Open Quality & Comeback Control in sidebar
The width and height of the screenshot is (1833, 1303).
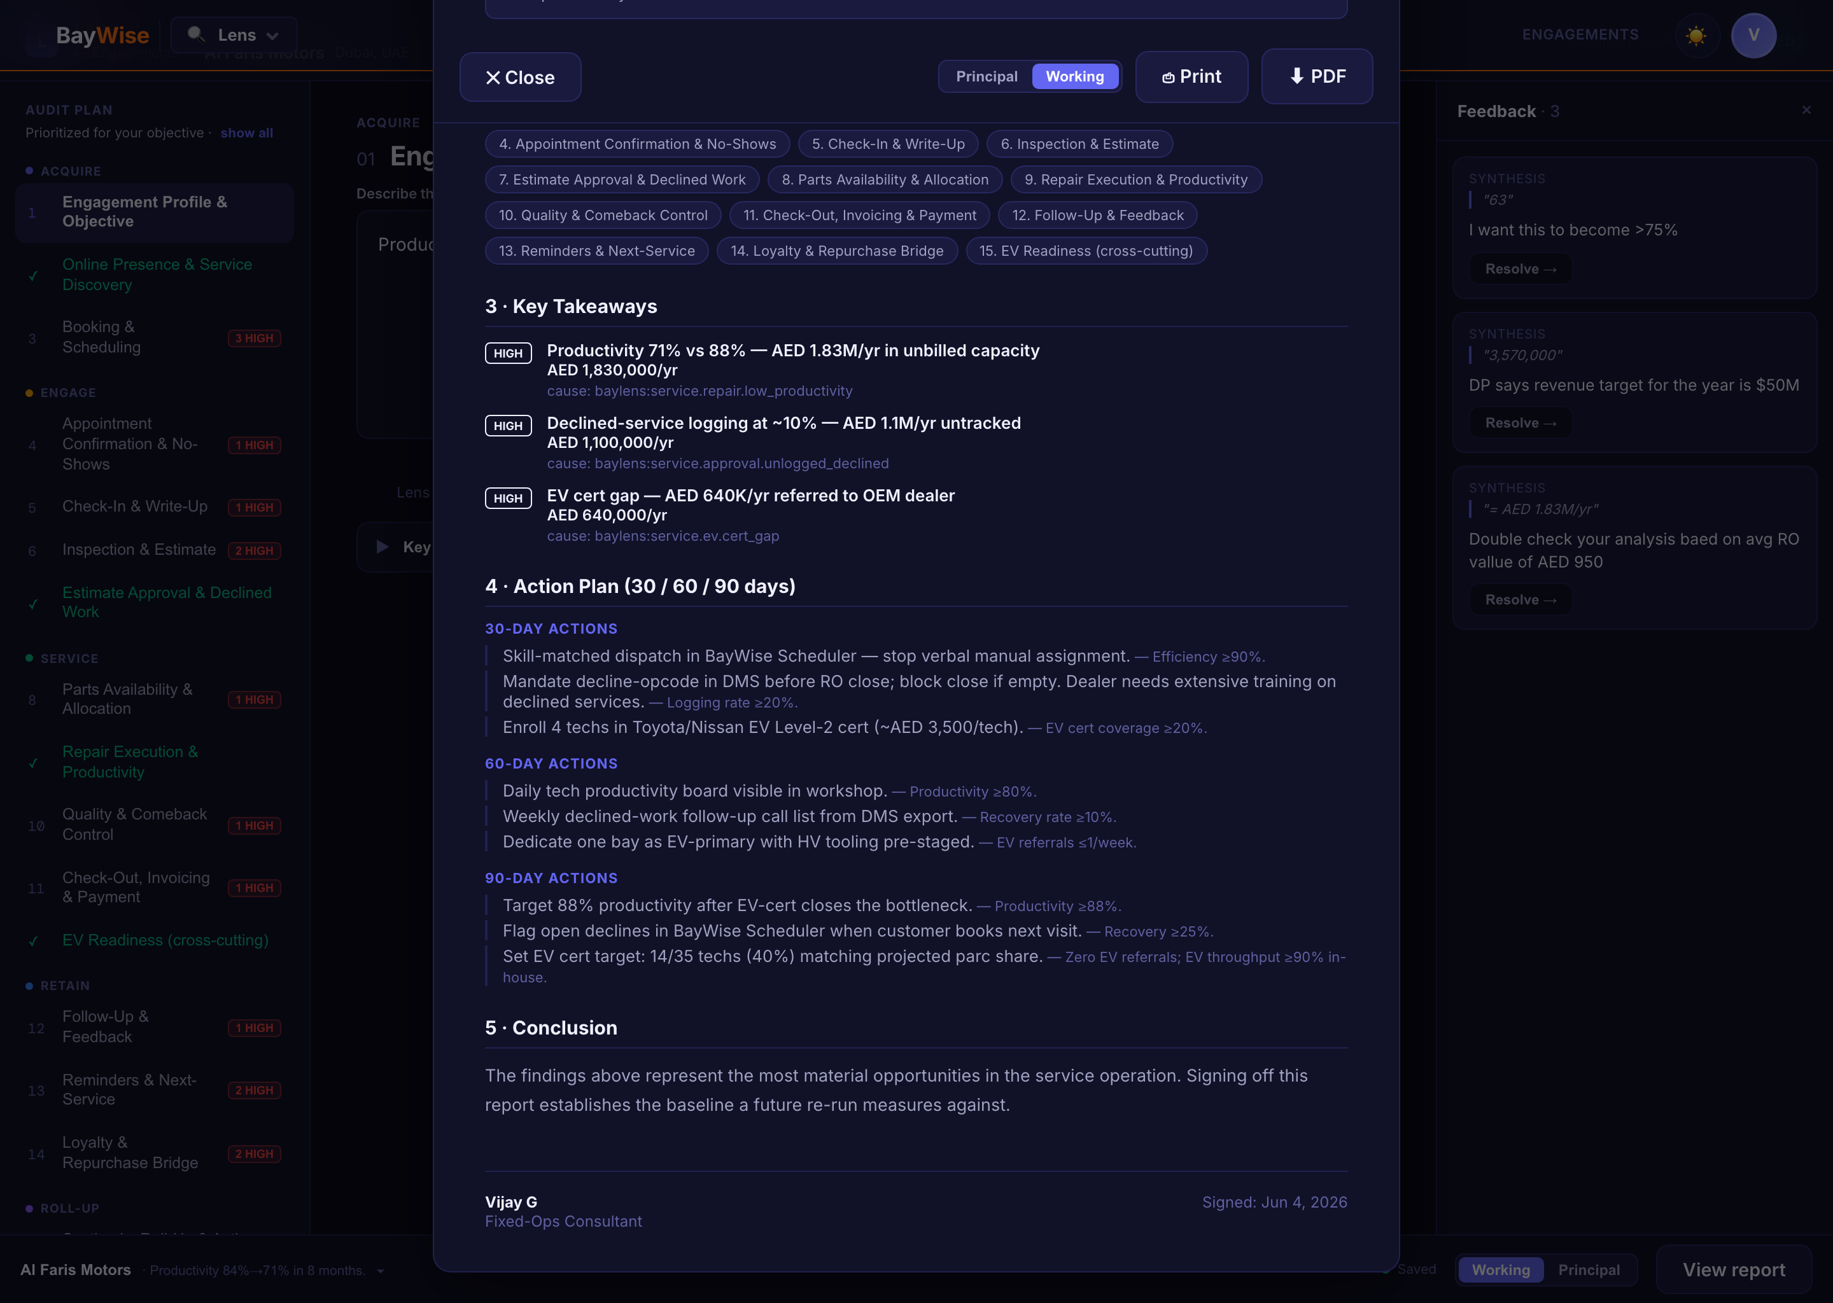[155, 825]
